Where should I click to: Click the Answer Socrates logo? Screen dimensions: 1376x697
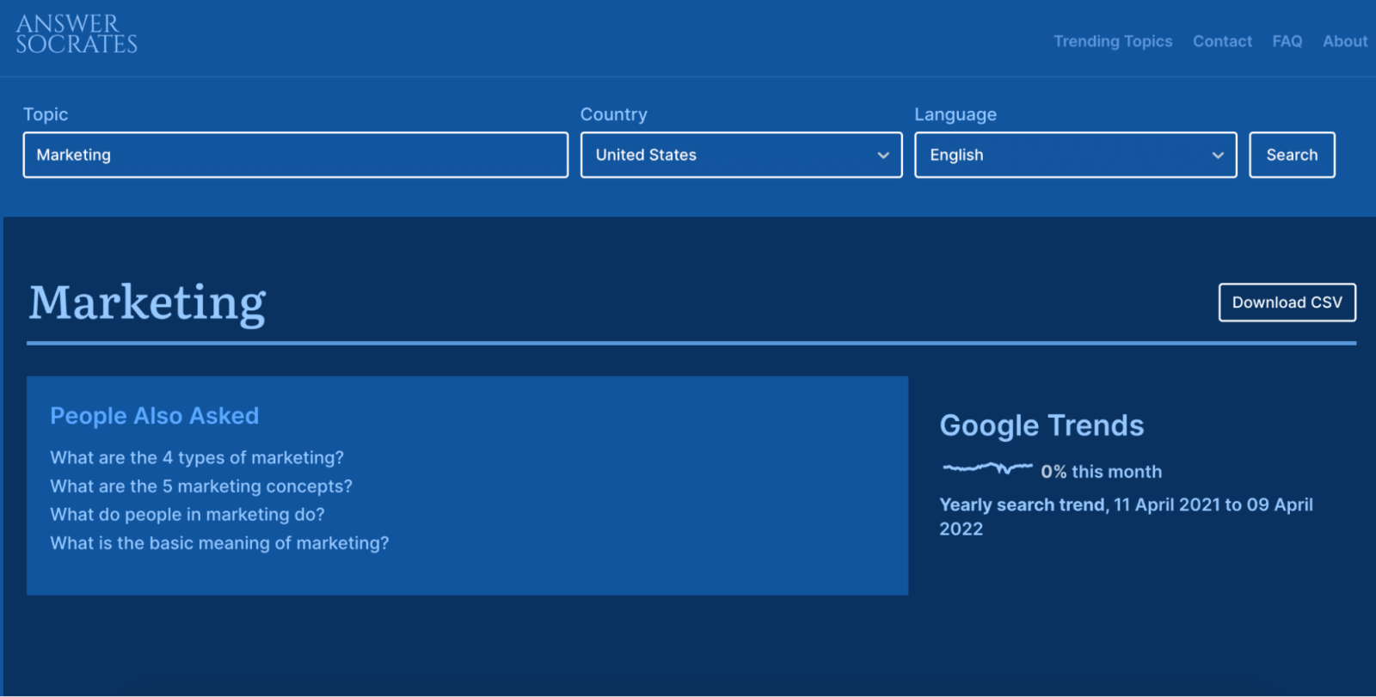pyautogui.click(x=77, y=34)
